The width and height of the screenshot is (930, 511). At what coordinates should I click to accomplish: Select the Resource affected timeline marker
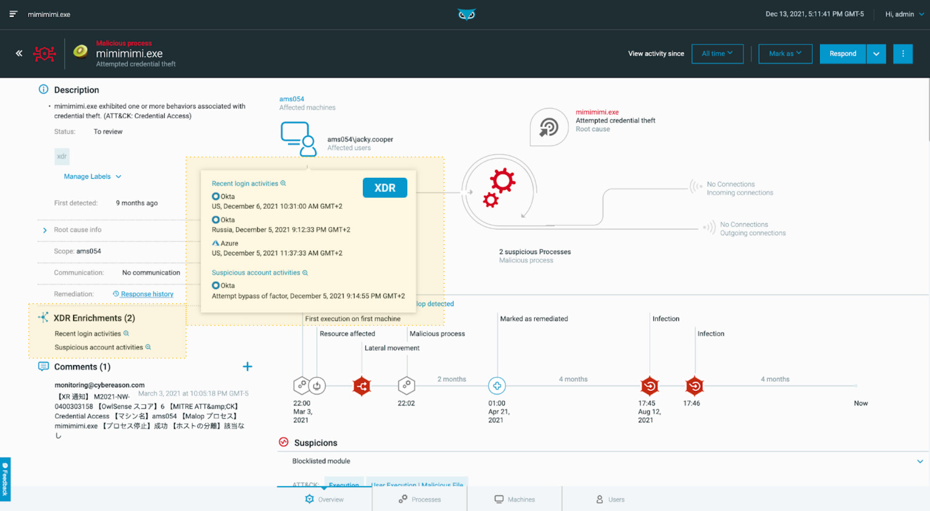click(x=317, y=386)
